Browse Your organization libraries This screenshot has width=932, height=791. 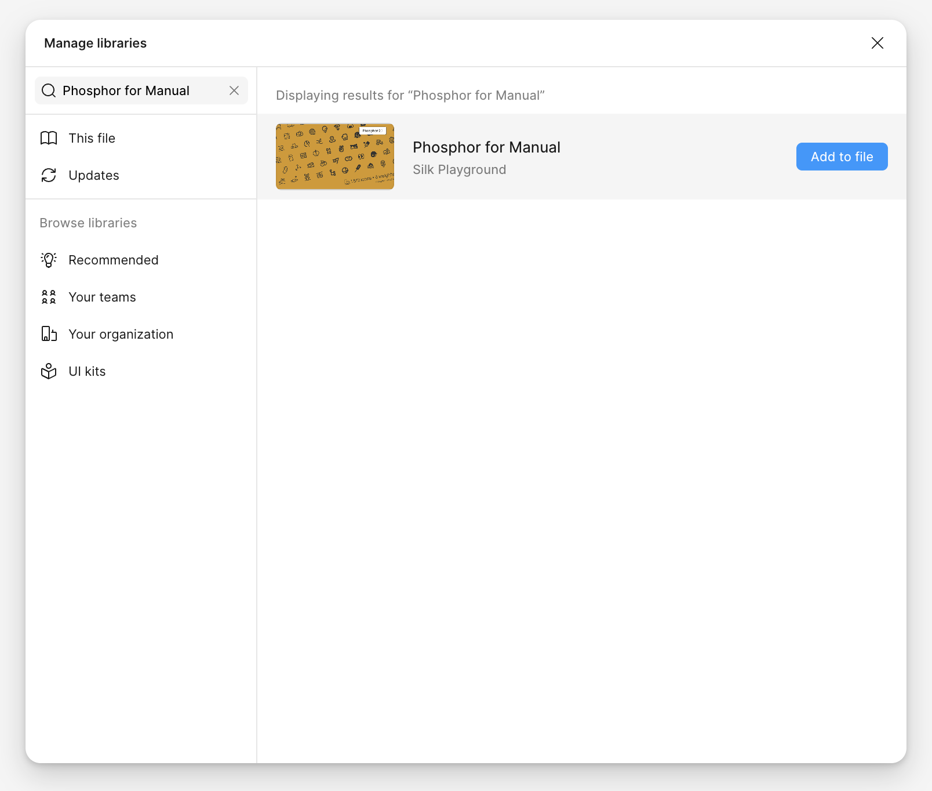coord(121,334)
